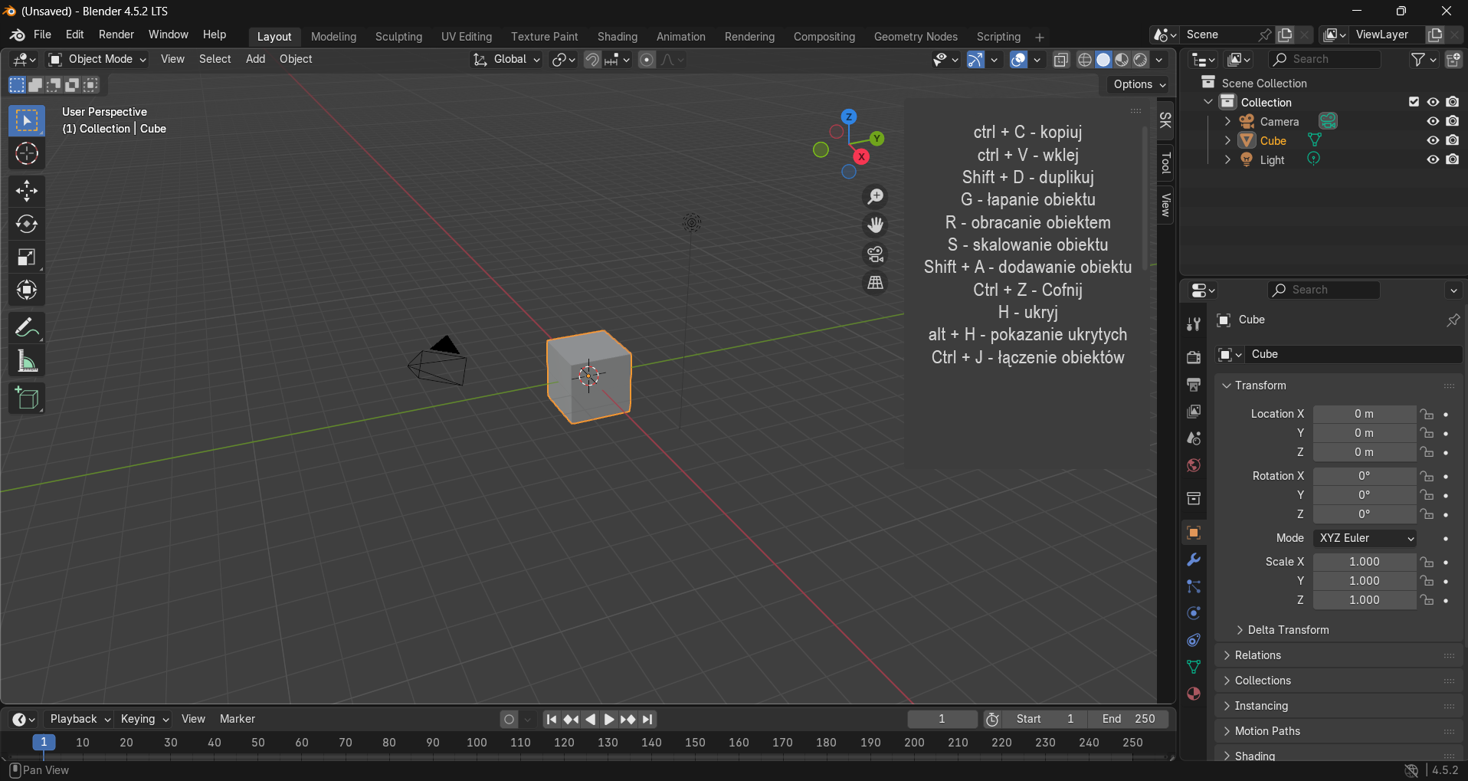Expand the Motion Paths panel
The image size is (1468, 781).
point(1267,731)
